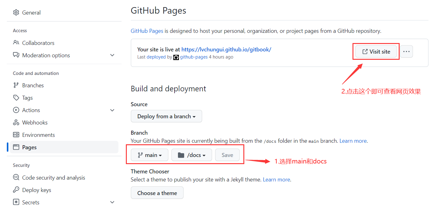Open the main branch selector dropdown
The width and height of the screenshot is (439, 209).
pos(149,155)
